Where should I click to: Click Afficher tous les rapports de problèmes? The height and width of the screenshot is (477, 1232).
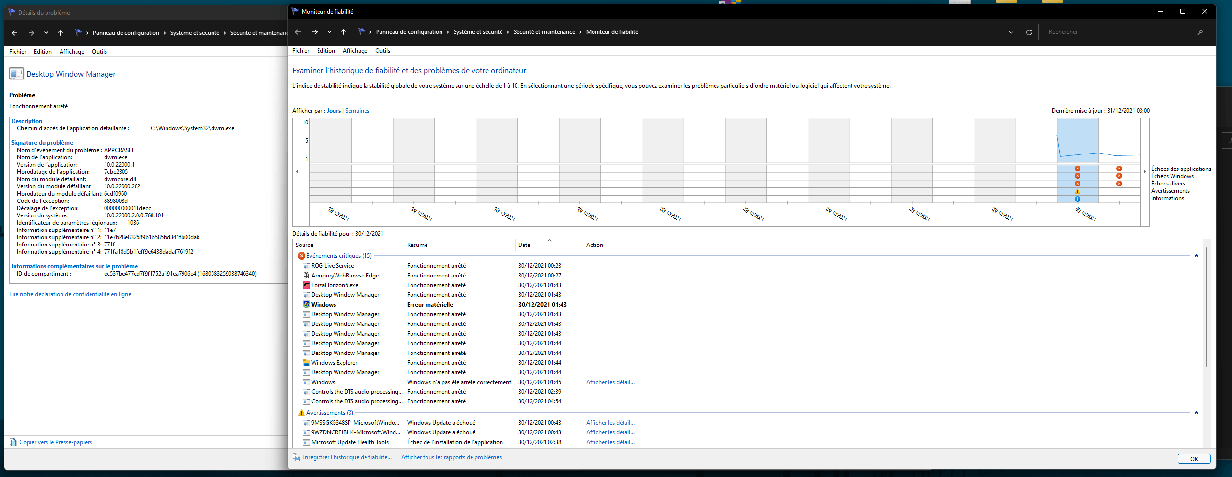point(451,457)
